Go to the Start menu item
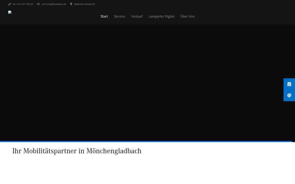295x184 pixels. pyautogui.click(x=104, y=16)
